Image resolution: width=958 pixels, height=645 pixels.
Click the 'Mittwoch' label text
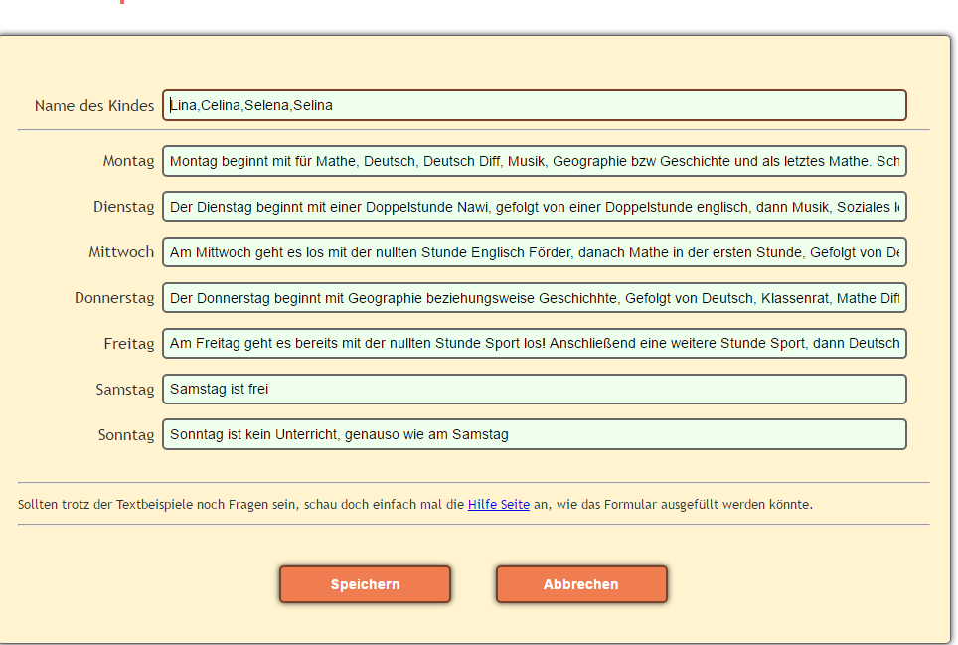(x=121, y=252)
